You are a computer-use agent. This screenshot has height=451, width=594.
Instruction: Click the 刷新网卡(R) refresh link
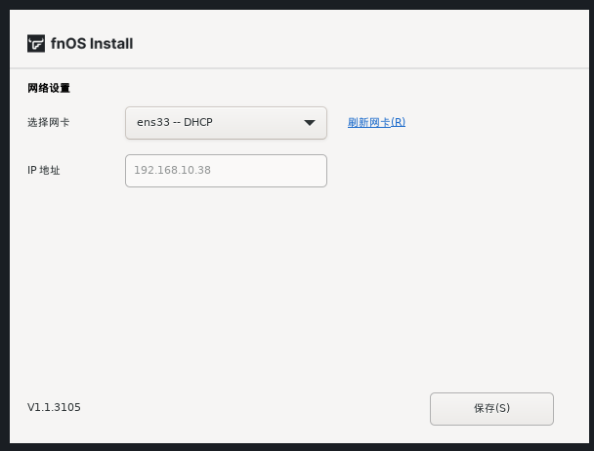(376, 122)
